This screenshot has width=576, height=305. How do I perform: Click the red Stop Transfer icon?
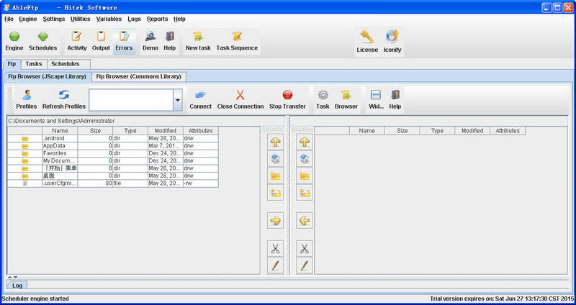pyautogui.click(x=287, y=95)
